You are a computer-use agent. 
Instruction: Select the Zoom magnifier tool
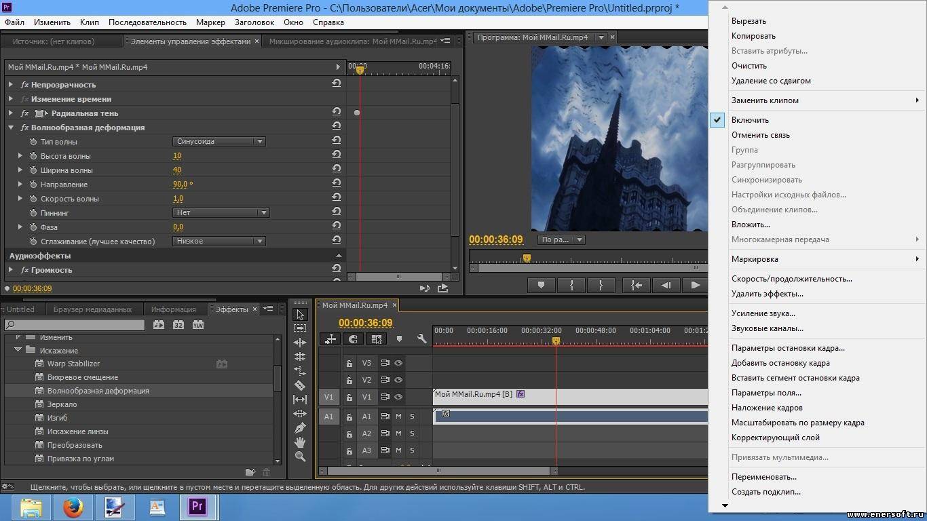(x=300, y=457)
